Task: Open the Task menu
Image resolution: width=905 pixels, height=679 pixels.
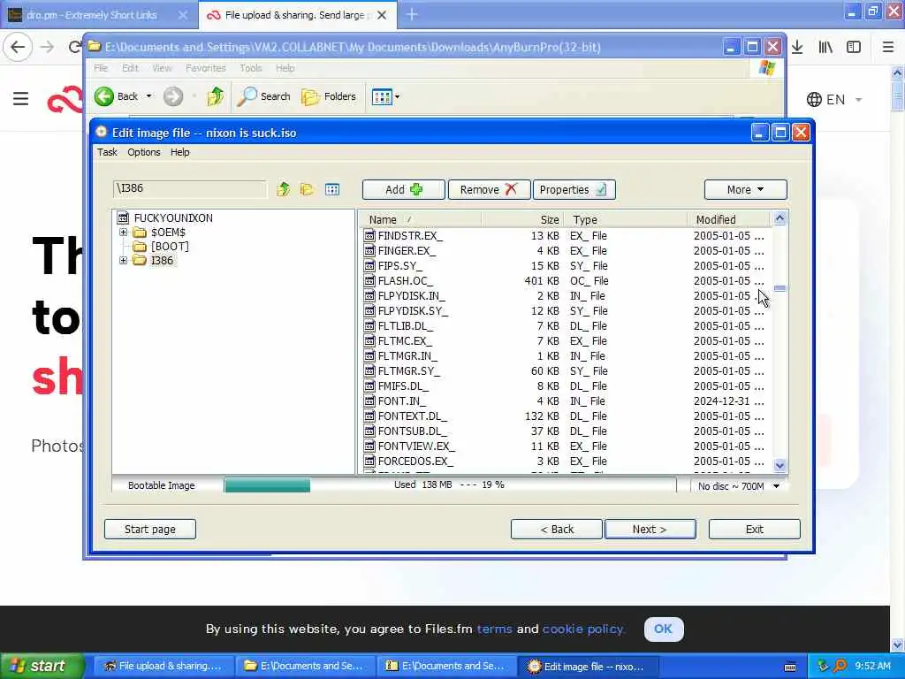Action: click(x=107, y=152)
